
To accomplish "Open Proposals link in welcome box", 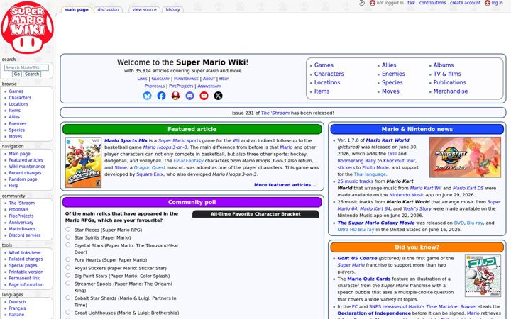I will pos(155,86).
